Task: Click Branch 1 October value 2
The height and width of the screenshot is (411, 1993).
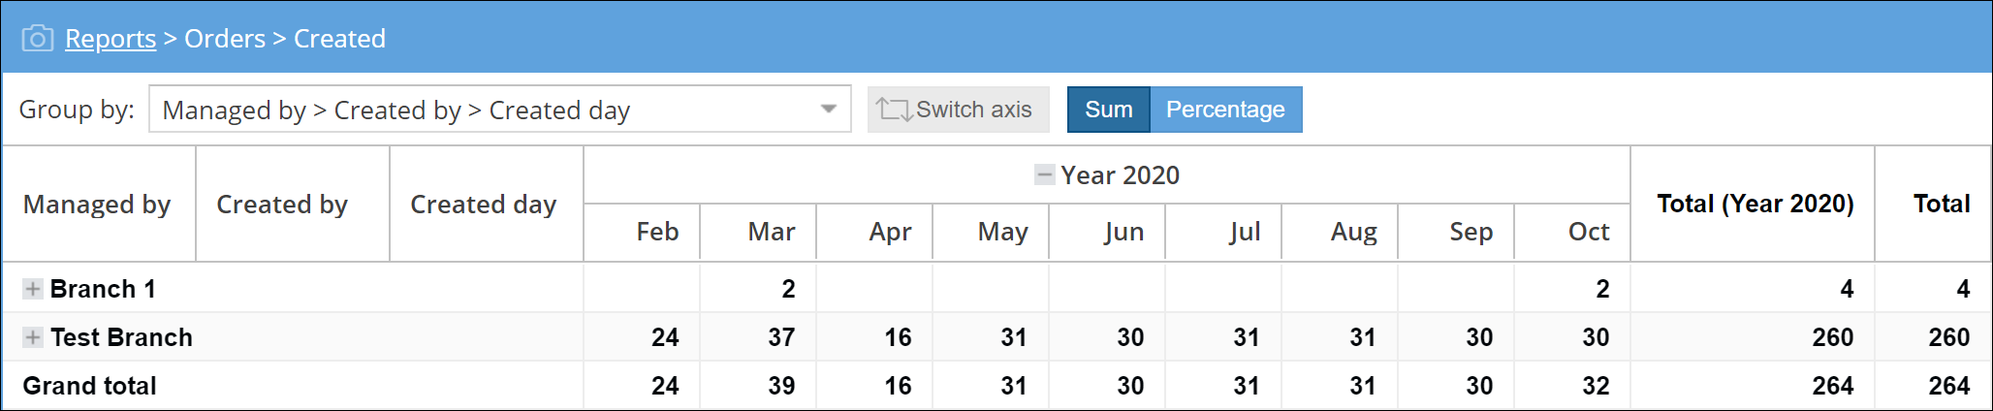Action: (1602, 289)
